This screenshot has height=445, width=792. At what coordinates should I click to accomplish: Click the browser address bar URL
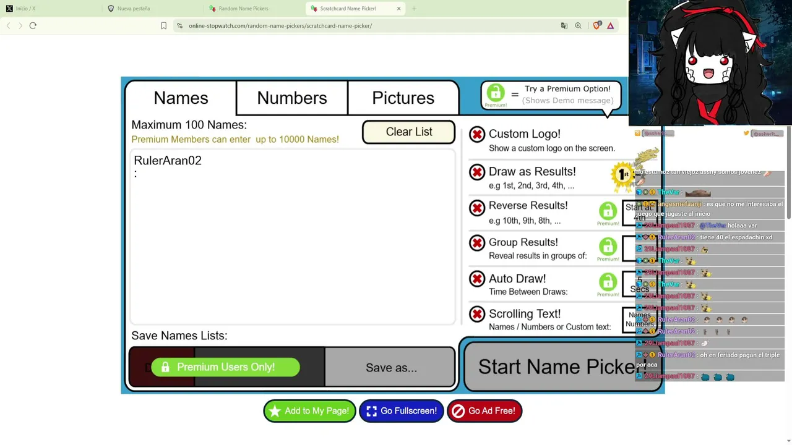click(x=280, y=26)
